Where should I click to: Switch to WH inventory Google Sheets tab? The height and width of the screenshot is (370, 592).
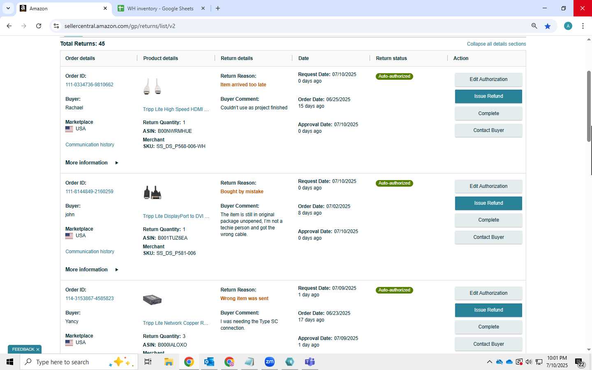click(x=161, y=8)
